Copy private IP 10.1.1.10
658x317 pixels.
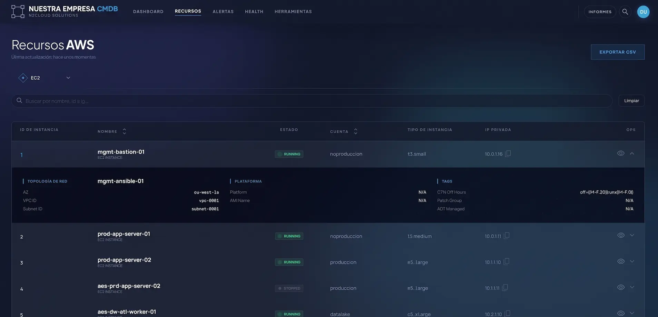(506, 262)
